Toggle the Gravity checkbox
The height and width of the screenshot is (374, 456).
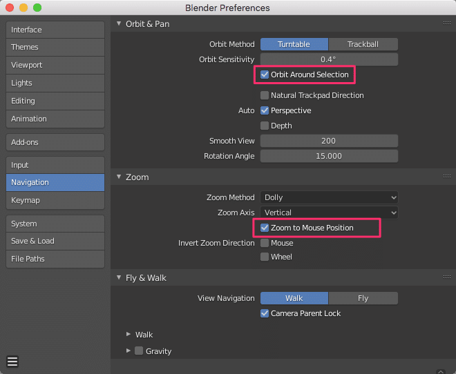[139, 351]
